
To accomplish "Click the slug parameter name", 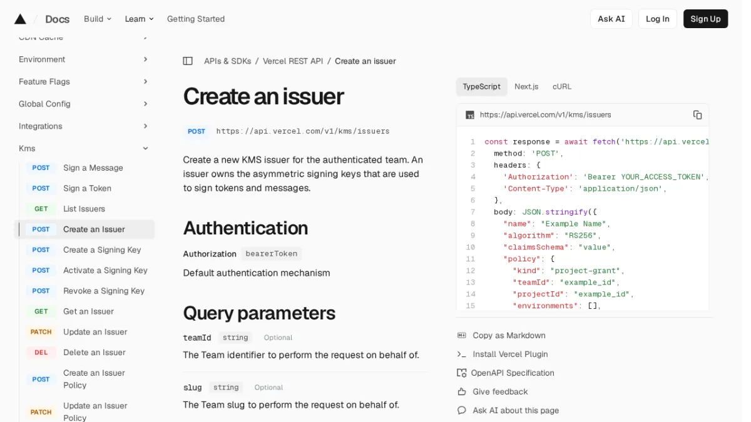I will pyautogui.click(x=192, y=388).
